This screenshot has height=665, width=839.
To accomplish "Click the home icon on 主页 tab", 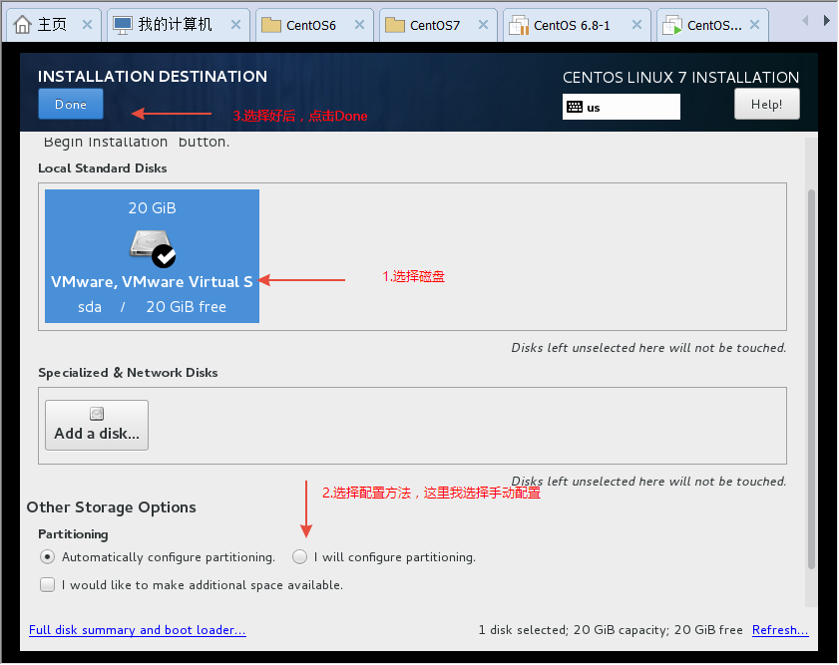I will click(22, 25).
